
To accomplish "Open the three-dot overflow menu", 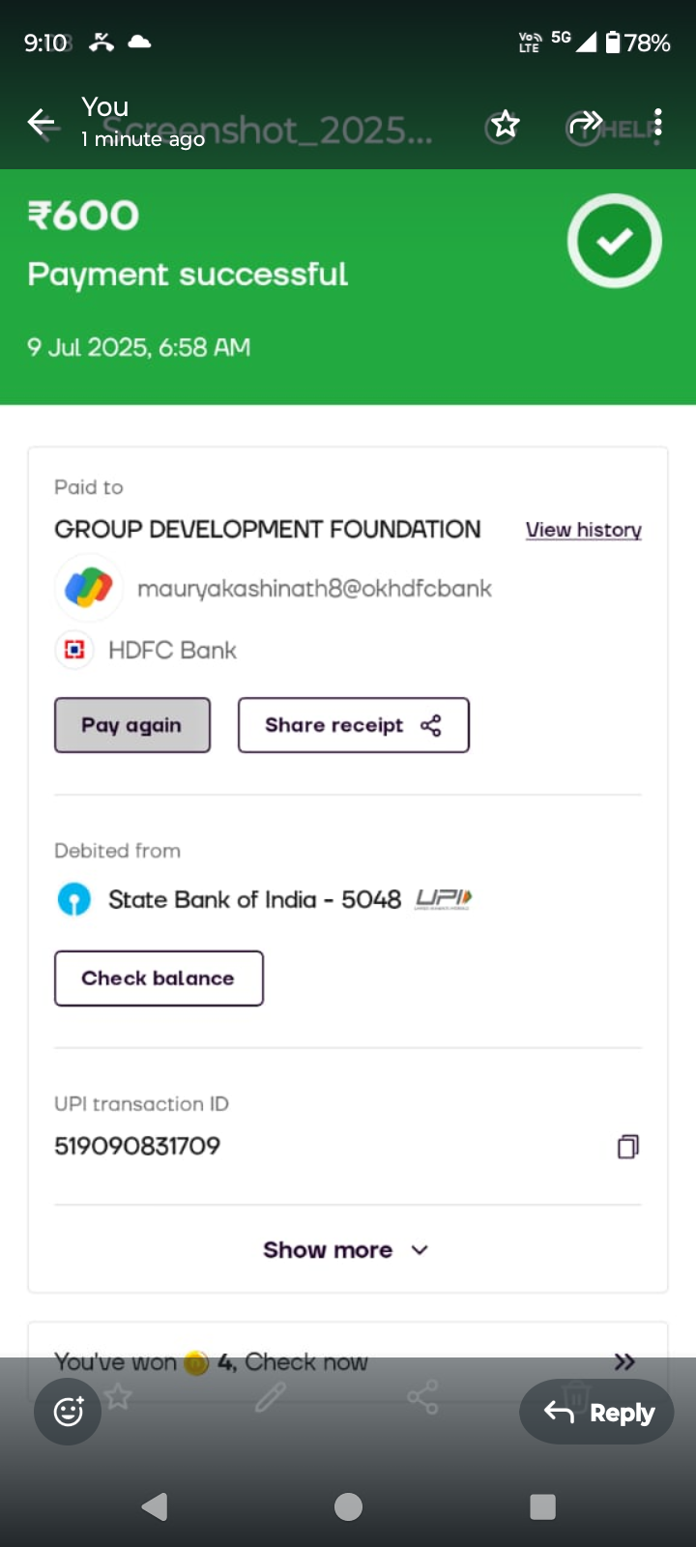I will [x=658, y=124].
